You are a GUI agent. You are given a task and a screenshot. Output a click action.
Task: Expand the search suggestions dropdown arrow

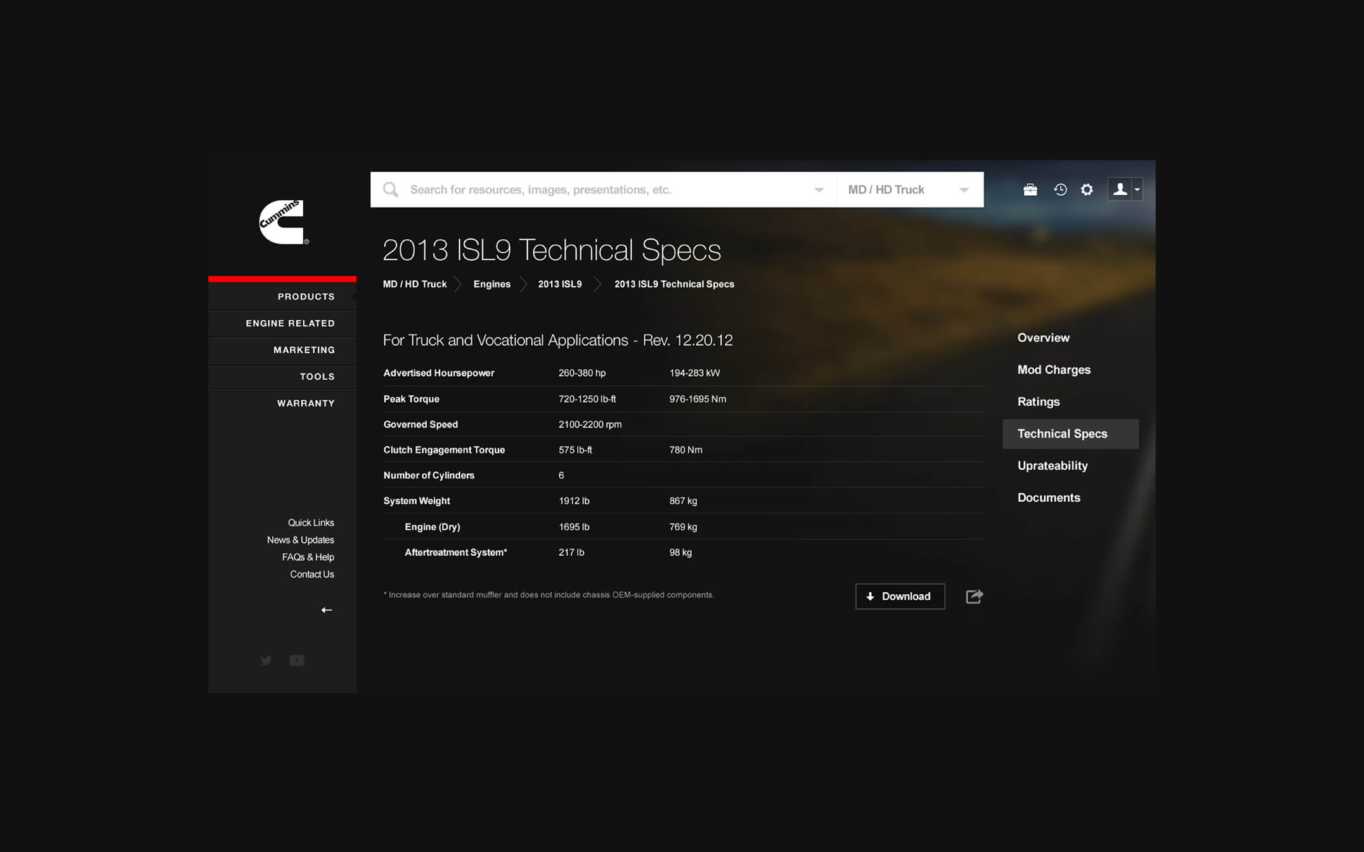819,190
